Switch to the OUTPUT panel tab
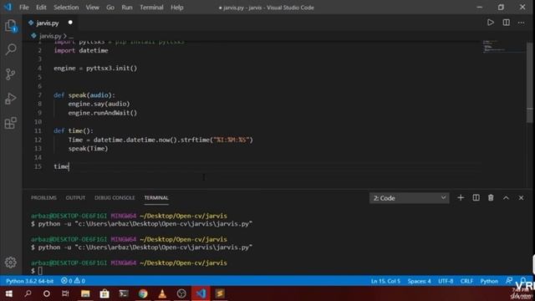 click(75, 197)
